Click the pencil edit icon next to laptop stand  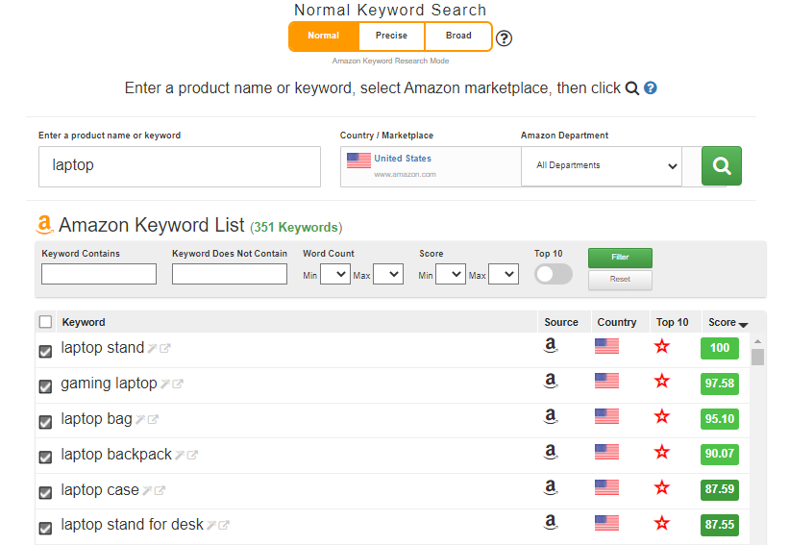pos(153,348)
